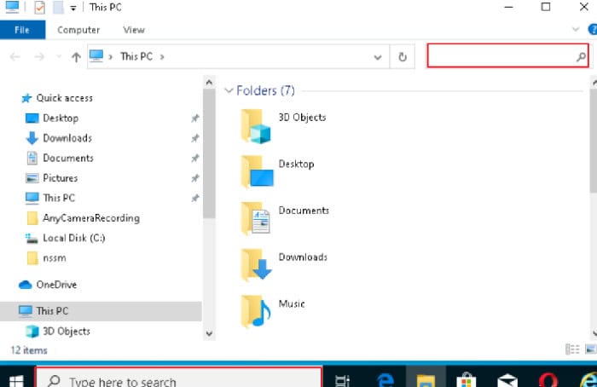This screenshot has width=597, height=387.
Task: Click the navigation pane scrollbar thumb
Action: click(209, 153)
